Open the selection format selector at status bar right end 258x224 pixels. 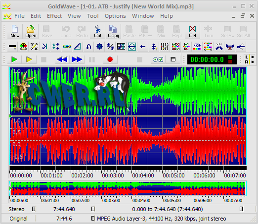[x=241, y=209]
